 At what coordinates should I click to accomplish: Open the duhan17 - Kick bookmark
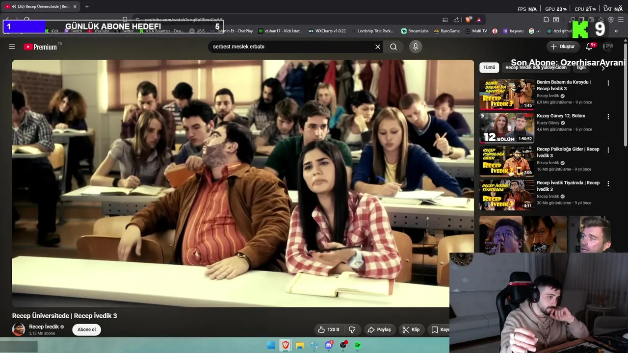pyautogui.click(x=281, y=31)
